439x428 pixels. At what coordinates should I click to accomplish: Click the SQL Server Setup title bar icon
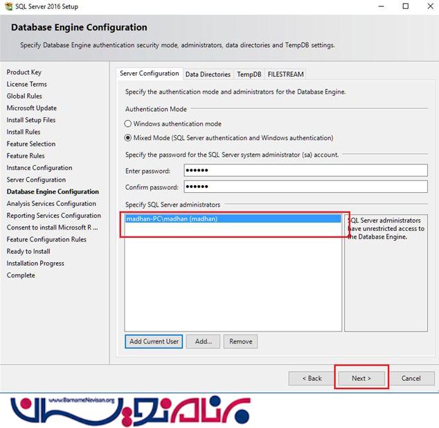click(9, 6)
